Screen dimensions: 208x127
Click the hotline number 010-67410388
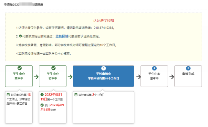[x=103, y=28]
